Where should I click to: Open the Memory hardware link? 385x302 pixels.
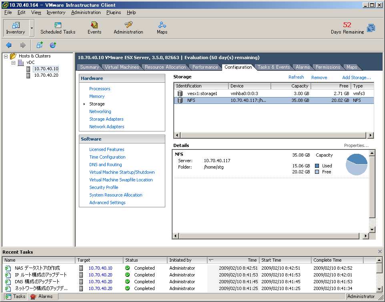[97, 96]
